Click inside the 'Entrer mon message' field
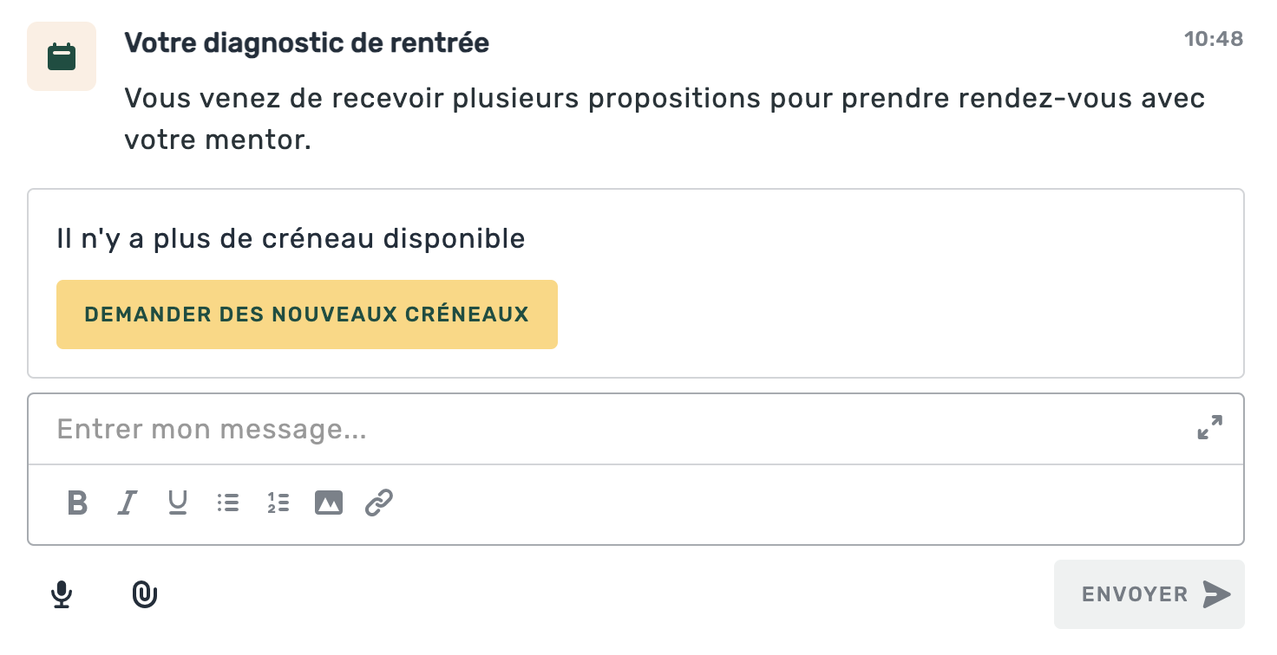 click(x=347, y=429)
